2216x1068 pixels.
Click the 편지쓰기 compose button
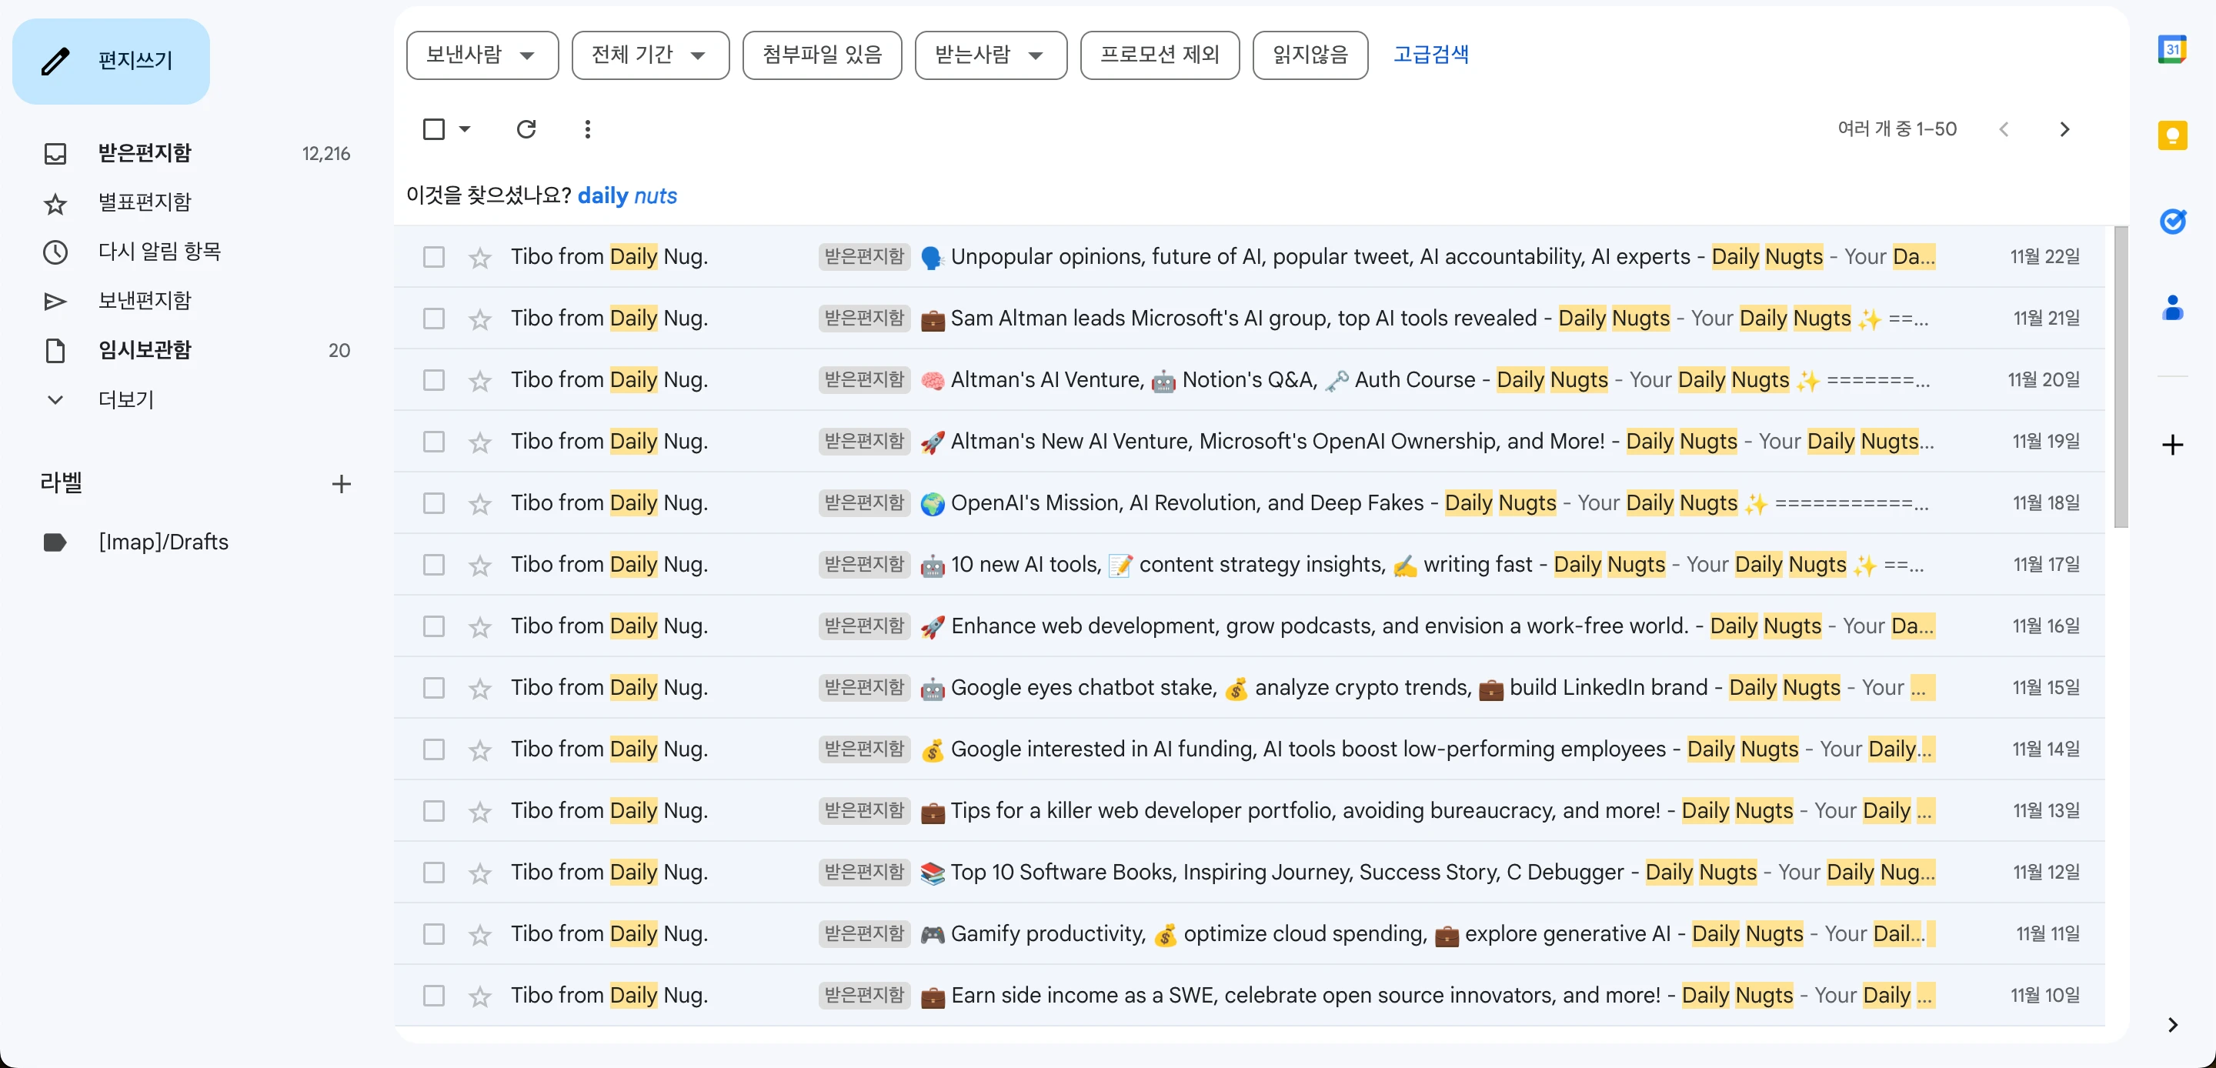pyautogui.click(x=111, y=61)
